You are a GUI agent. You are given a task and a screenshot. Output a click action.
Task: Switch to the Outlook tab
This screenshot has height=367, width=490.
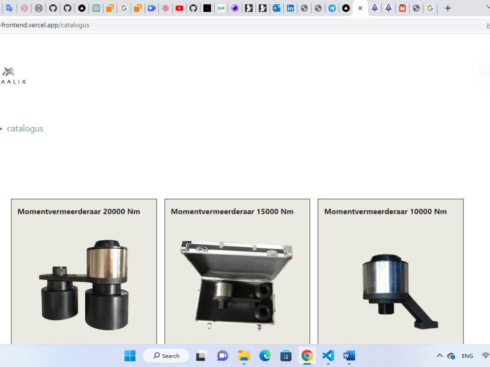coord(276,8)
